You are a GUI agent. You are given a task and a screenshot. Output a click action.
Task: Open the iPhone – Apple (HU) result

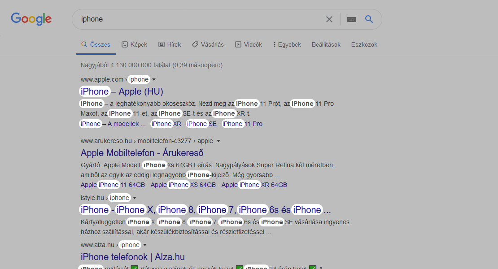[x=122, y=91]
